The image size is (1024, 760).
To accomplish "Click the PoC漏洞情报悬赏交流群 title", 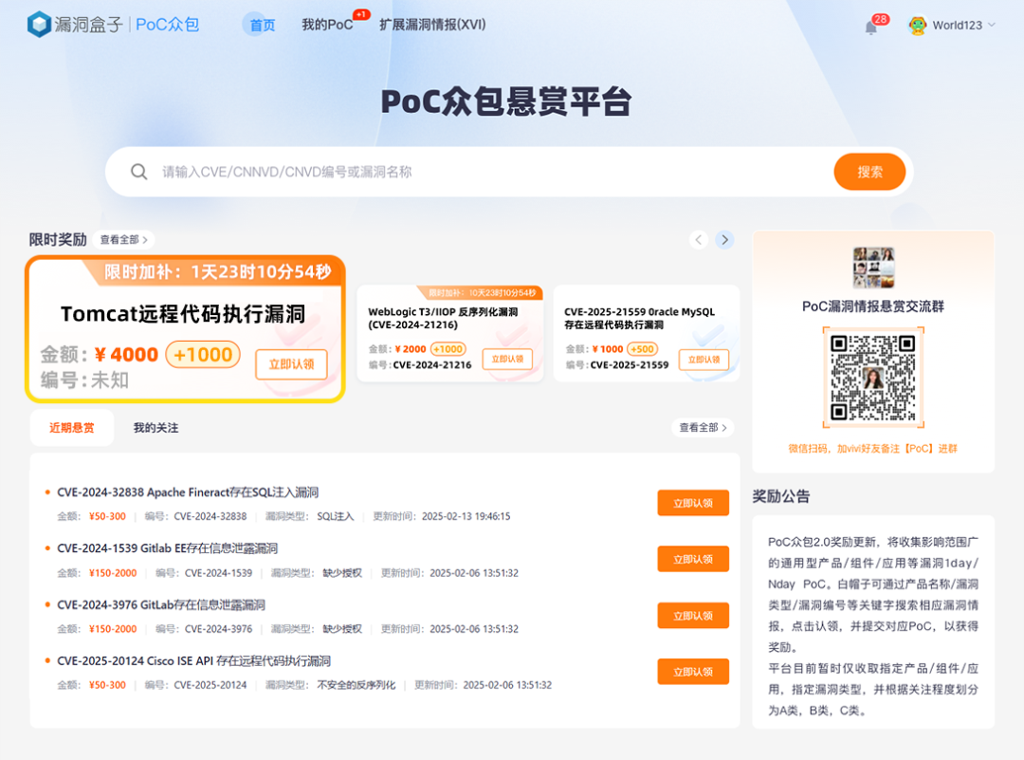I will click(873, 306).
